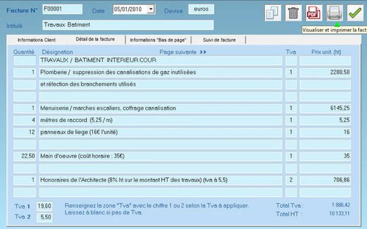
Task: Go to next page with the >> arrows
Action: [x=203, y=52]
